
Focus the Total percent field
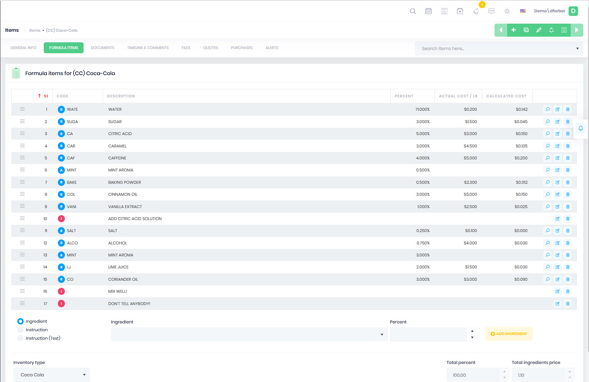click(x=474, y=375)
